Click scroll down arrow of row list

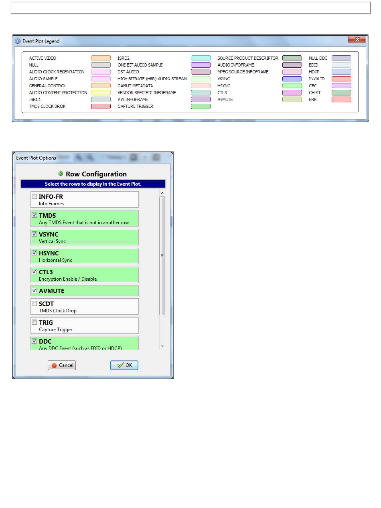[x=162, y=346]
